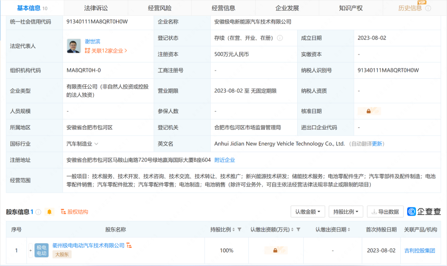The image size is (447, 266).
Task: Click 谢世滨 portrait photo
Action: coord(74,46)
